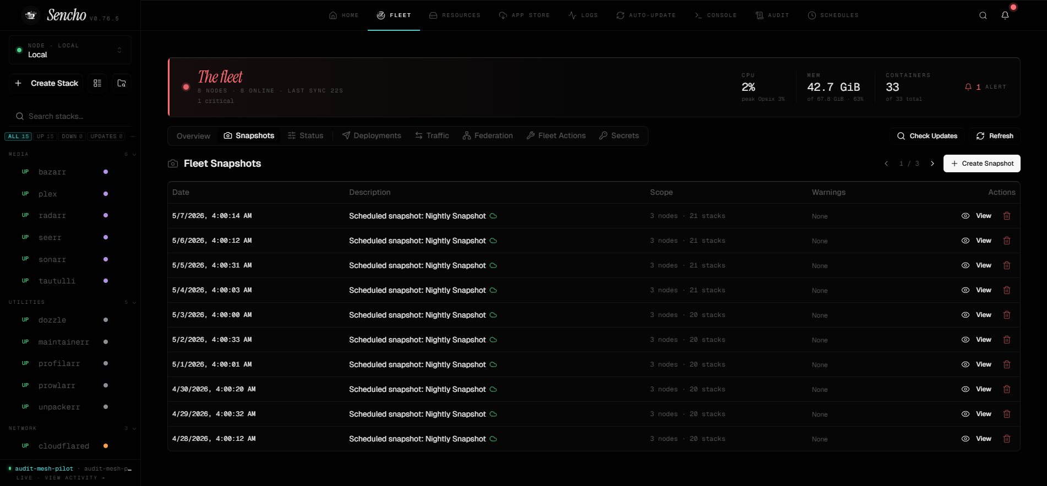1047x486 pixels.
Task: View the 4/29/2026 snapshot via eye icon
Action: (966, 414)
